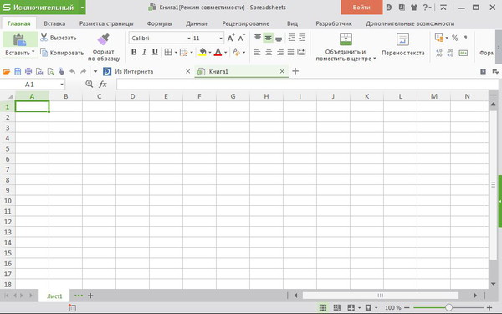Expand the quick access toolbar customize arrow

point(95,71)
